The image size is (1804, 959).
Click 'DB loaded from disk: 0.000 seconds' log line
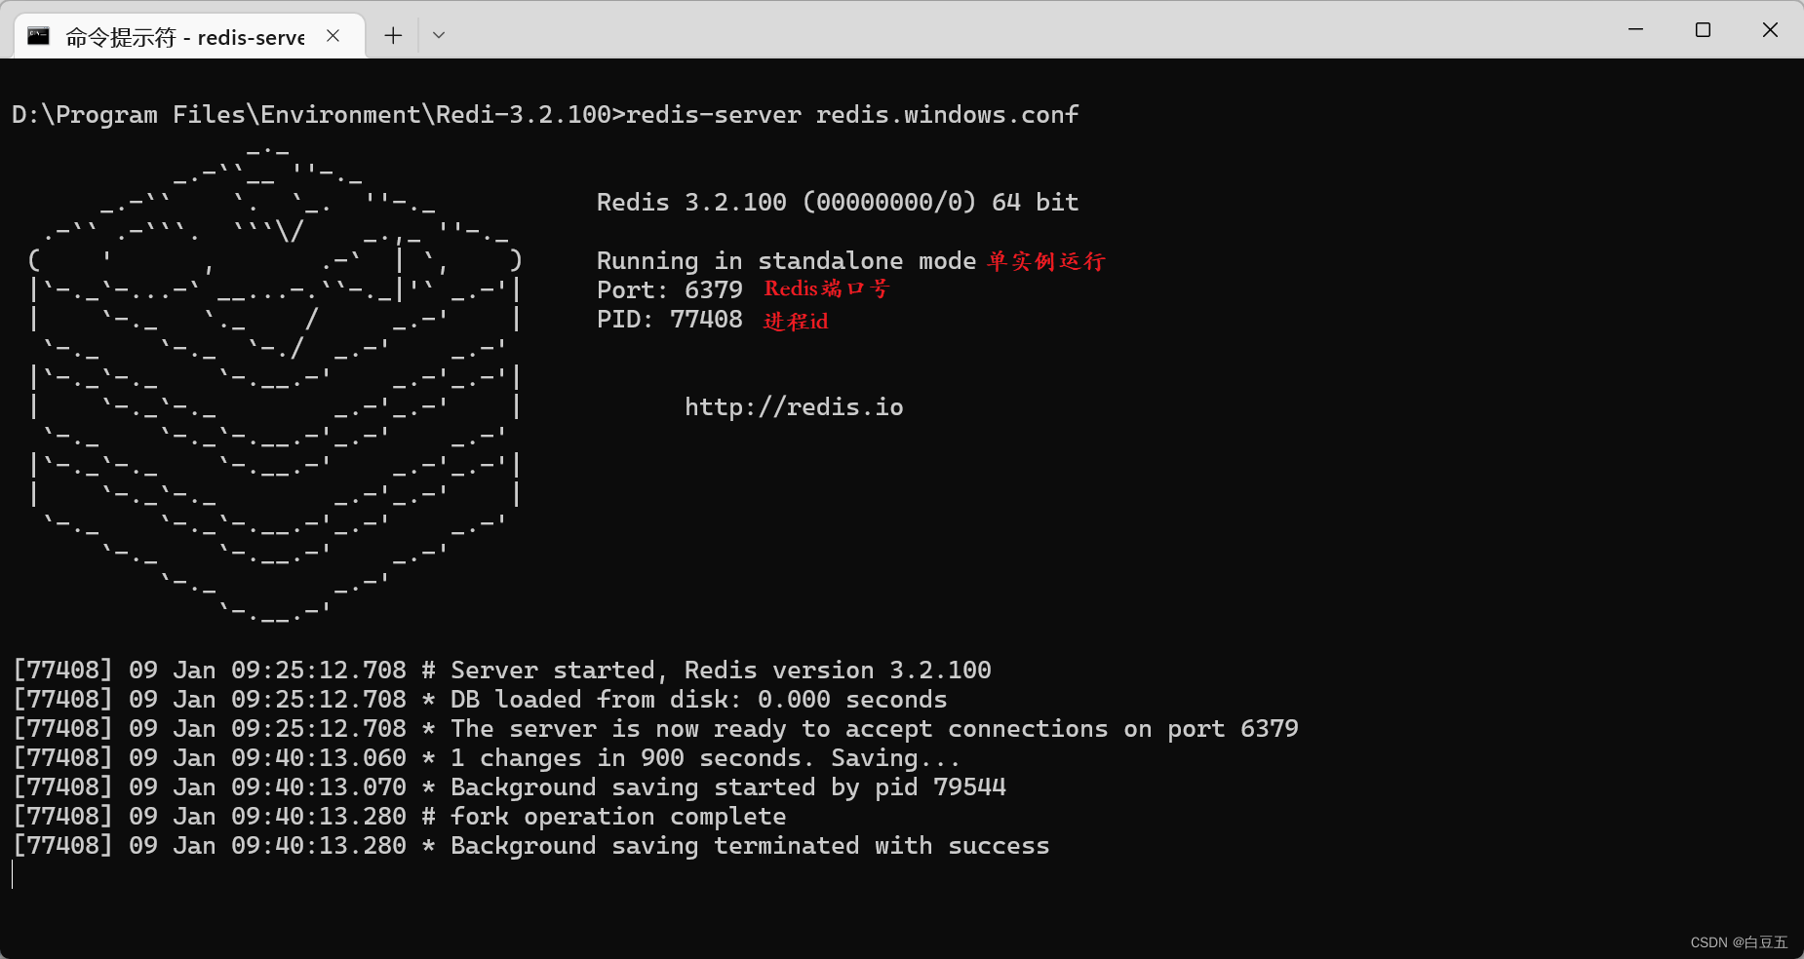pos(480,700)
